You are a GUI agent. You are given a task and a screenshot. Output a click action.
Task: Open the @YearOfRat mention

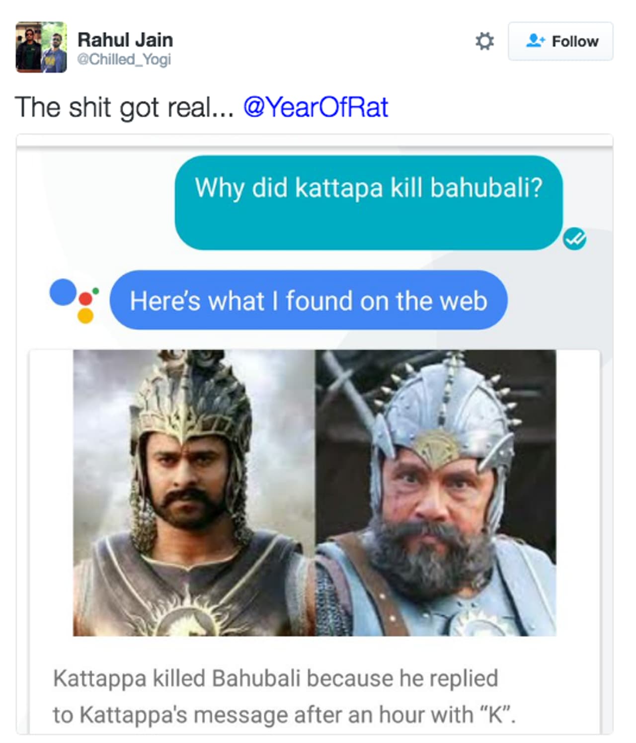(316, 107)
